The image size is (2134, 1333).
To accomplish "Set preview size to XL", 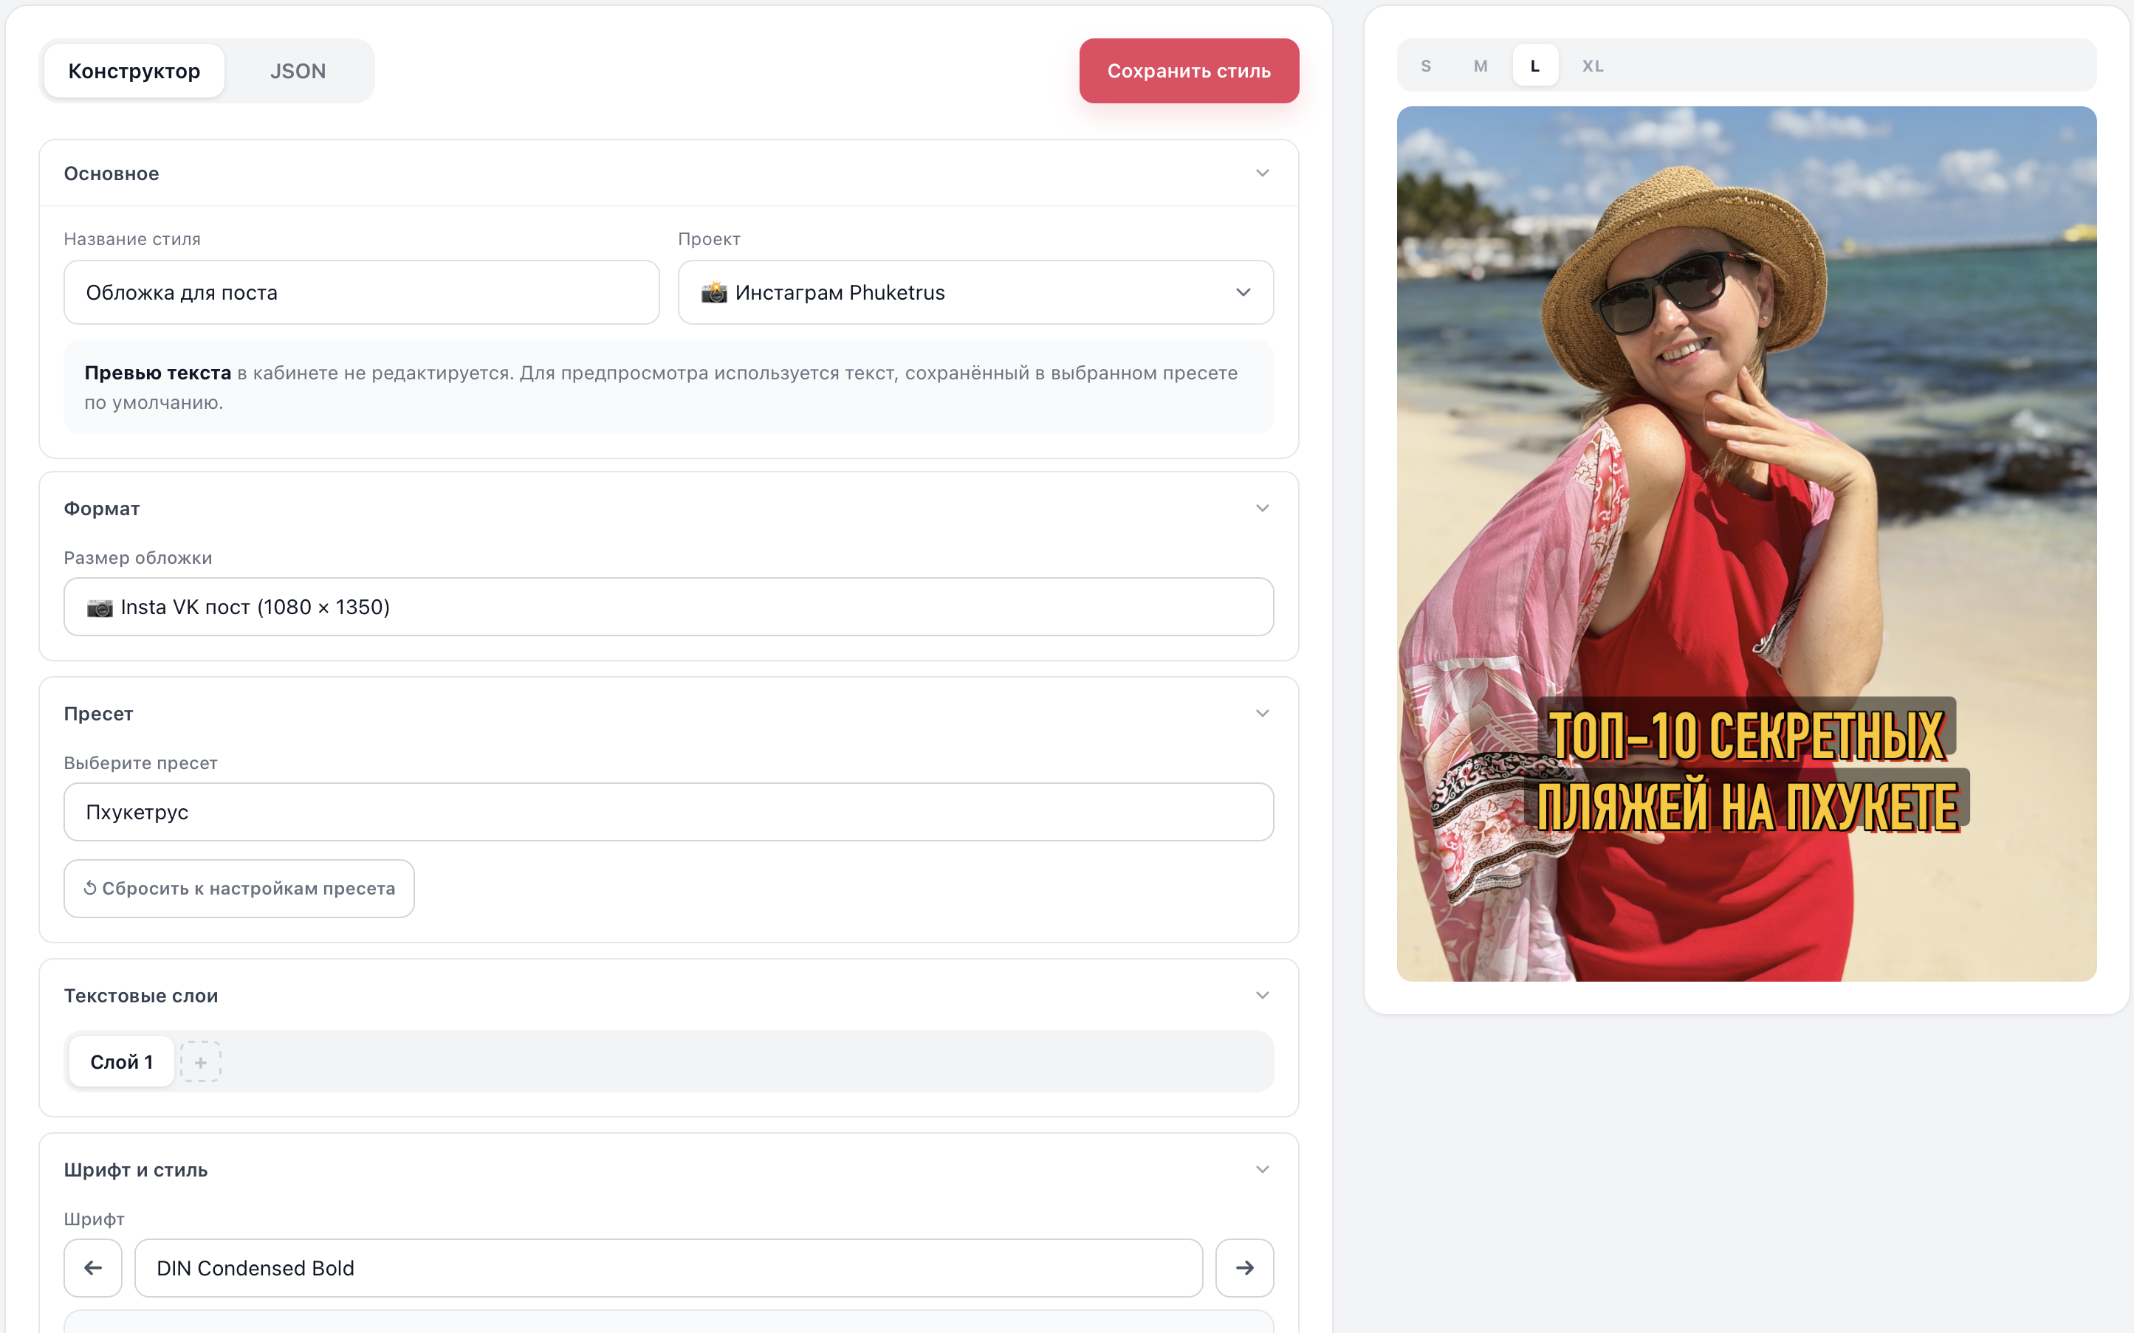I will click(1592, 66).
